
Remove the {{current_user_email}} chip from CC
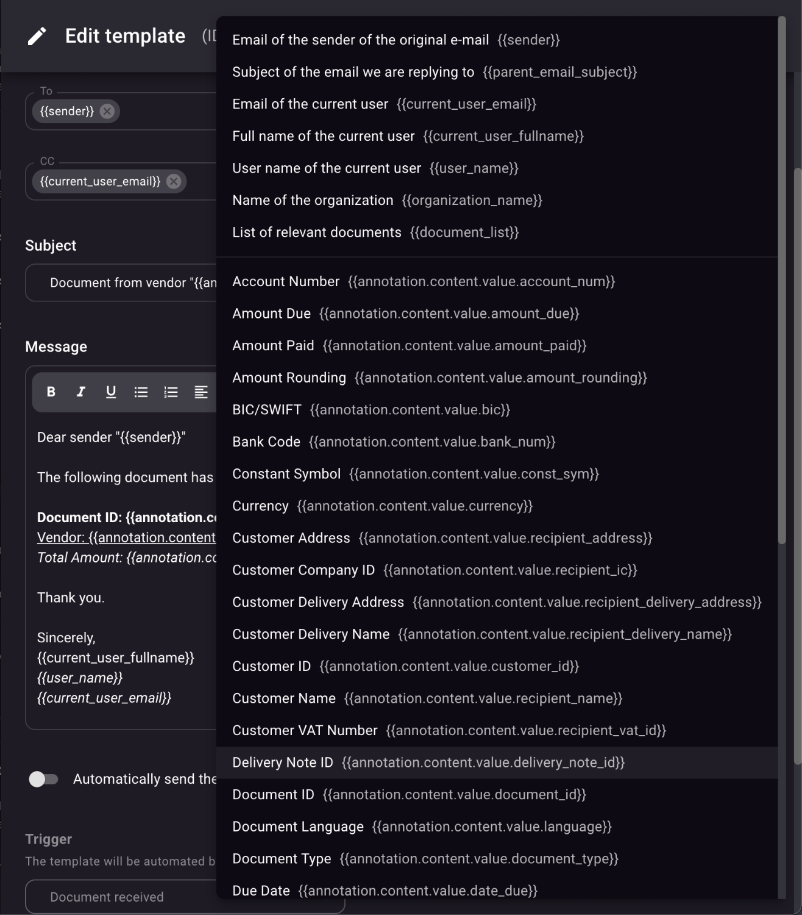tap(174, 181)
